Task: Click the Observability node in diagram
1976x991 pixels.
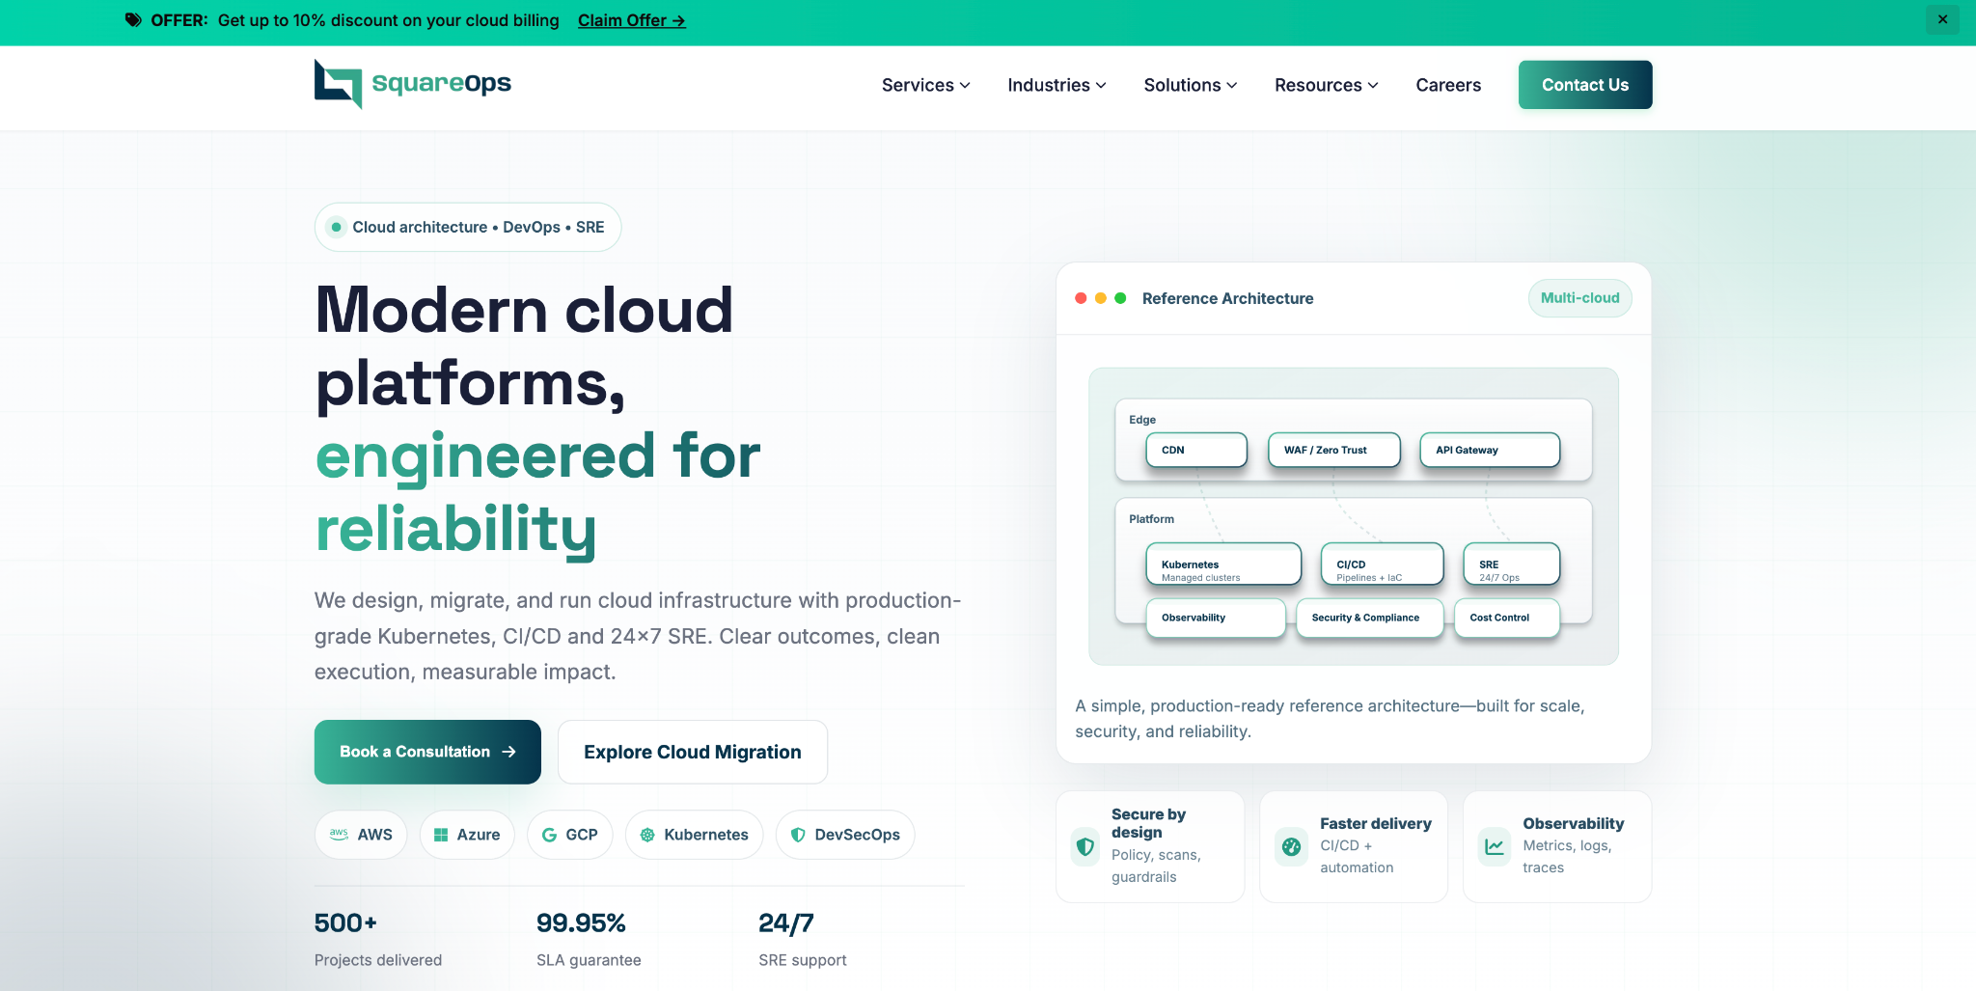Action: pos(1216,618)
